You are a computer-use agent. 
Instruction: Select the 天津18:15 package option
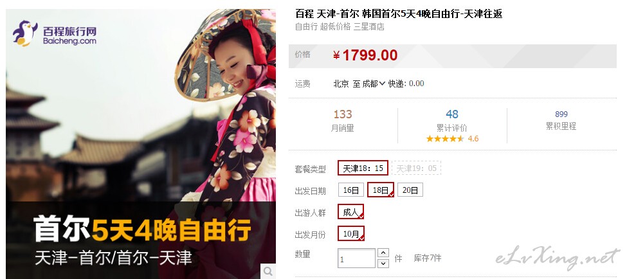363,168
